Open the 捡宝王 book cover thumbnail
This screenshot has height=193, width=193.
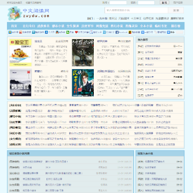(x=20, y=53)
